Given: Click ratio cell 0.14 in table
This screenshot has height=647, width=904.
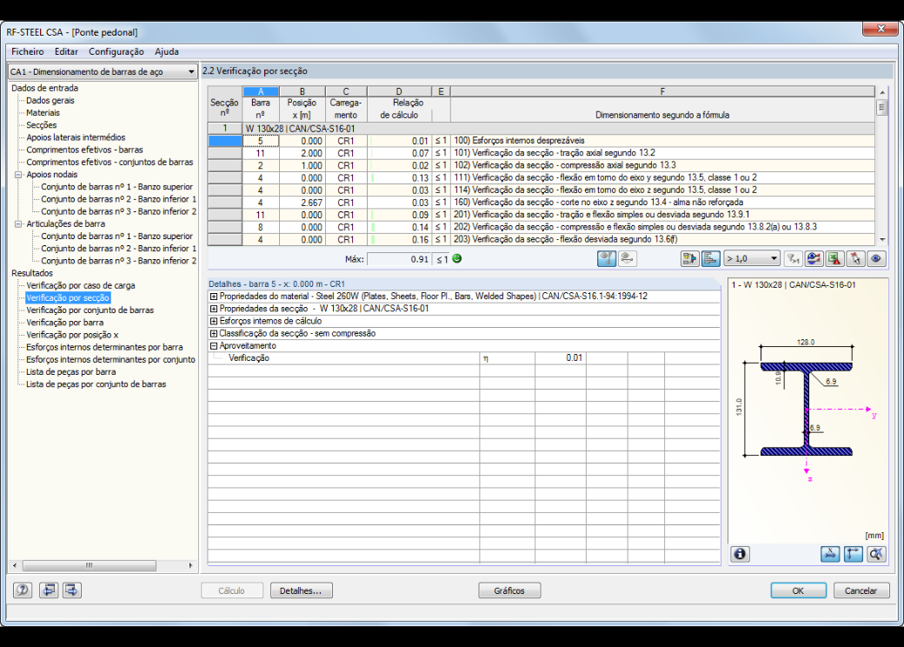Looking at the screenshot, I should click(x=399, y=227).
